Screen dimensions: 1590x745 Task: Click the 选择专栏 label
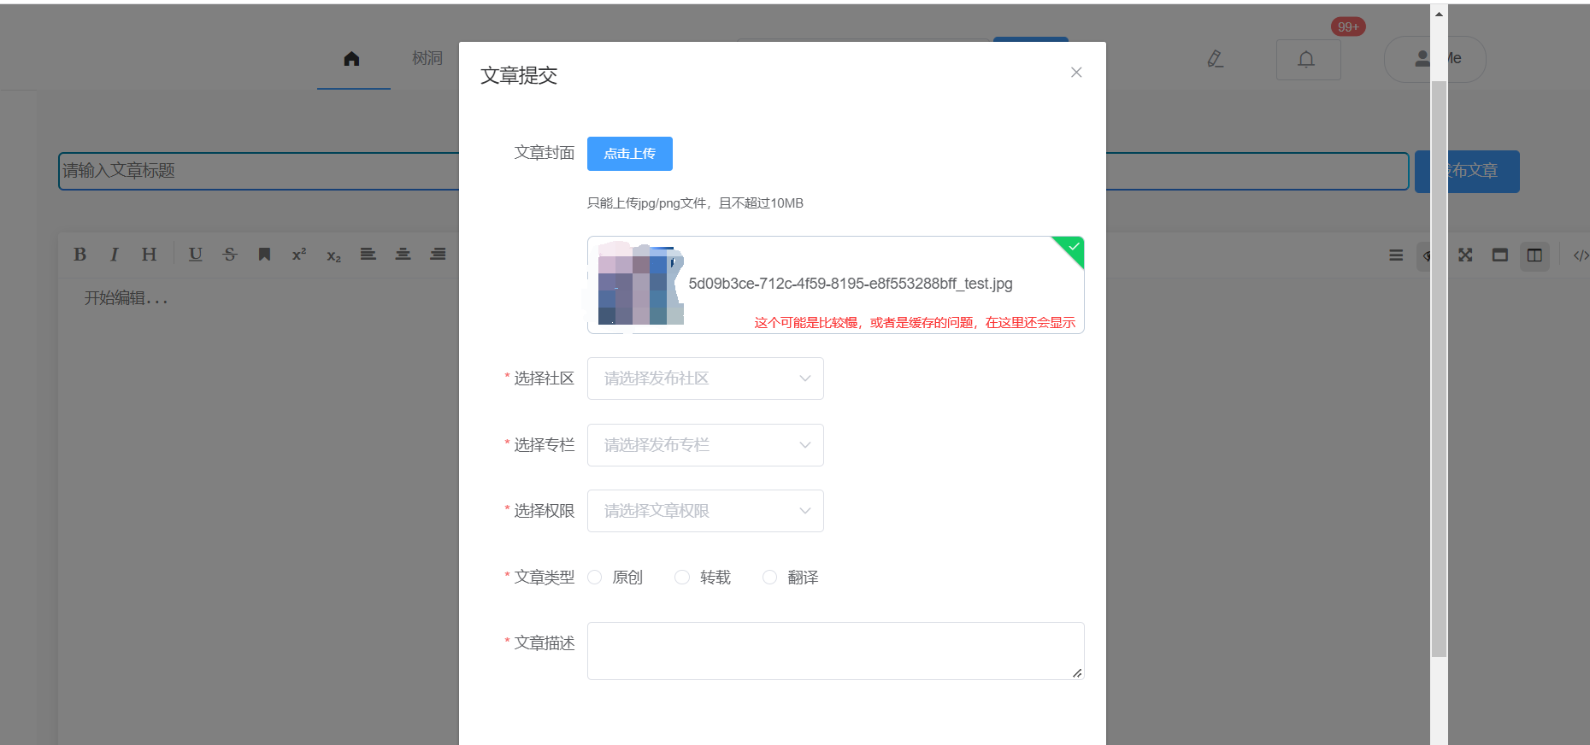tap(545, 445)
